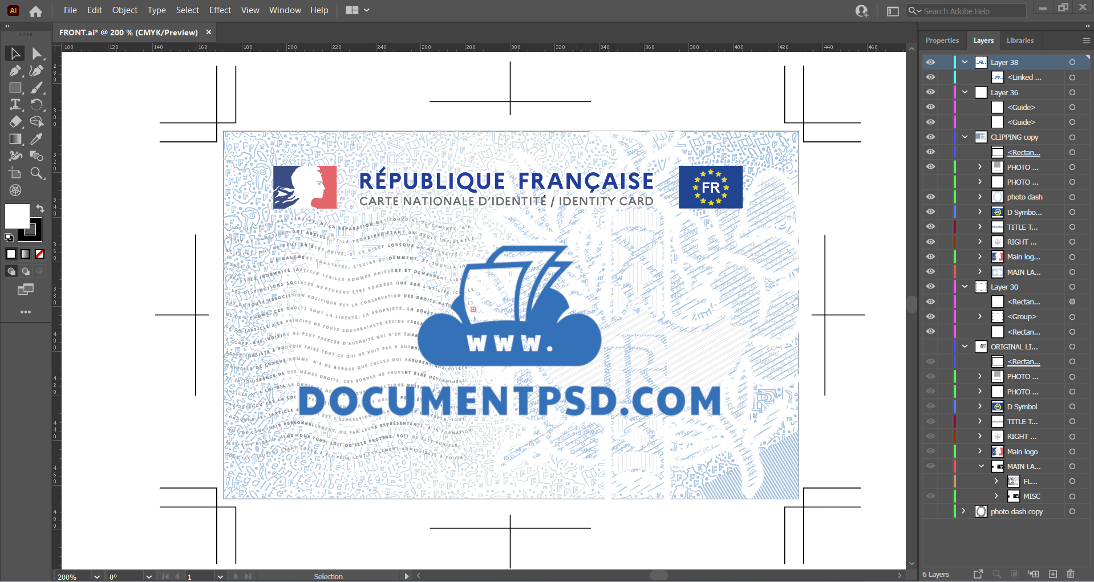Select the Zoom tool magnifier
Image resolution: width=1094 pixels, height=582 pixels.
tap(37, 173)
